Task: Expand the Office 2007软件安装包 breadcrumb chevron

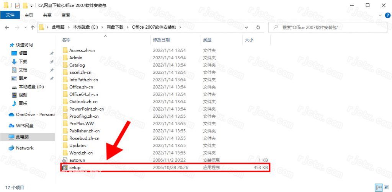Action: [x=181, y=27]
